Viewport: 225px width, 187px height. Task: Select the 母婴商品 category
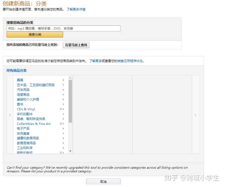(x=23, y=94)
